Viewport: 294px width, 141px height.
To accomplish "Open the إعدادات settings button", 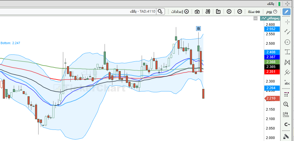I will 180,11.
